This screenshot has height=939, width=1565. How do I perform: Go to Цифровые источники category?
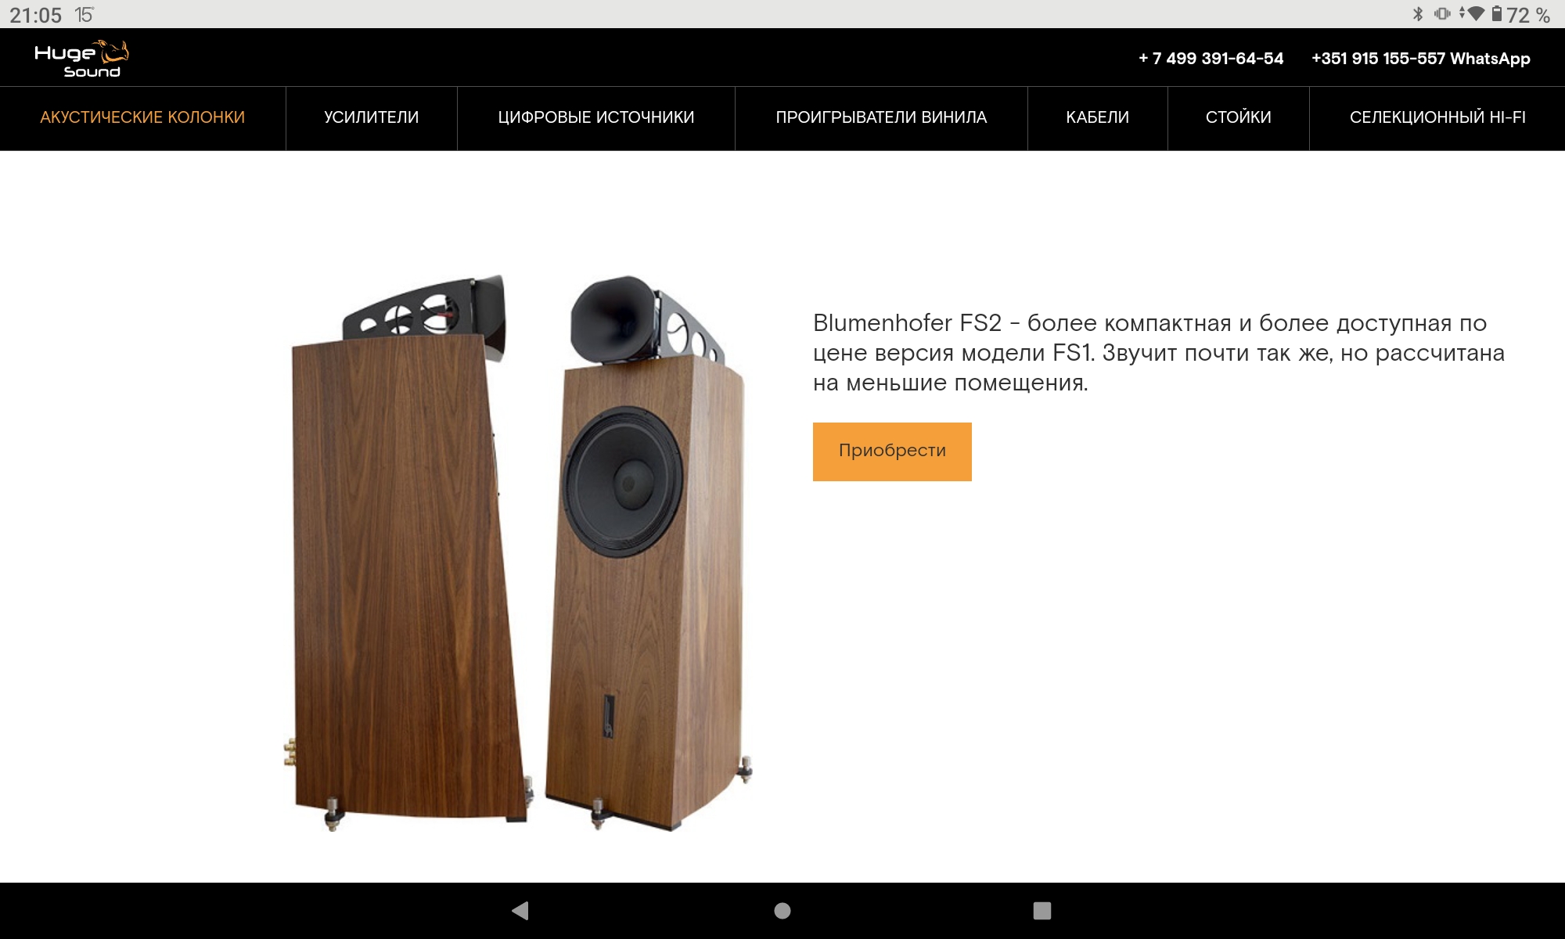596,117
